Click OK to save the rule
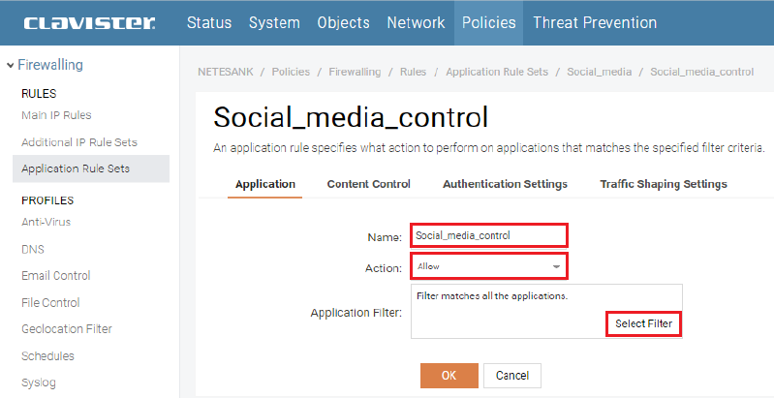 449,376
